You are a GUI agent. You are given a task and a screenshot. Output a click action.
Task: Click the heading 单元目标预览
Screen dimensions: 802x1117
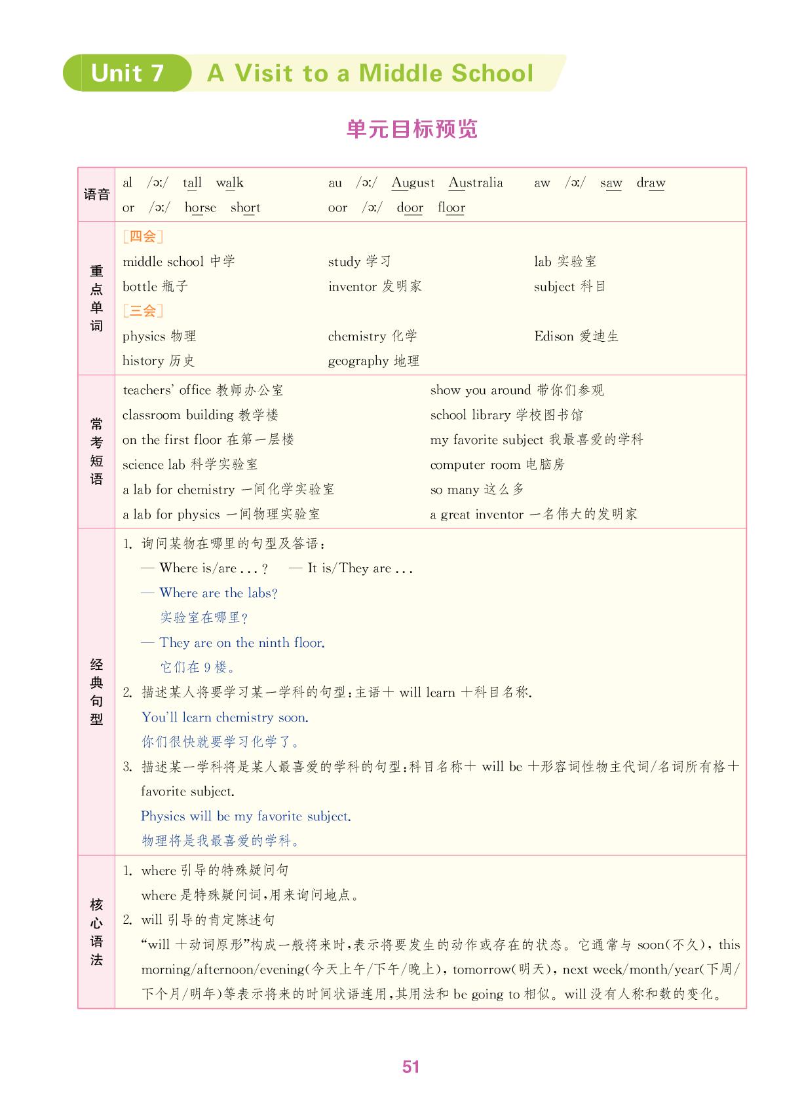point(412,129)
